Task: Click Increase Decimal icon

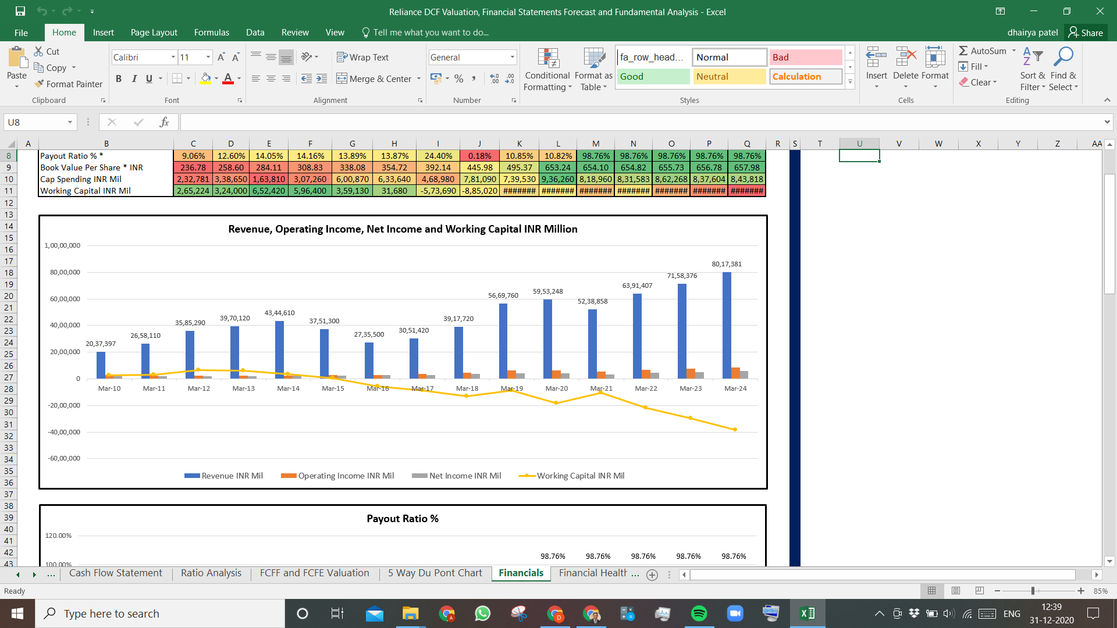Action: tap(495, 78)
